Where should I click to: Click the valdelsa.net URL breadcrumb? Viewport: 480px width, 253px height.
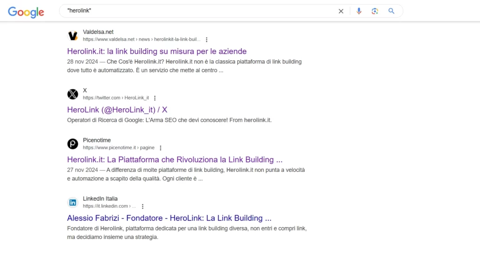click(x=142, y=39)
